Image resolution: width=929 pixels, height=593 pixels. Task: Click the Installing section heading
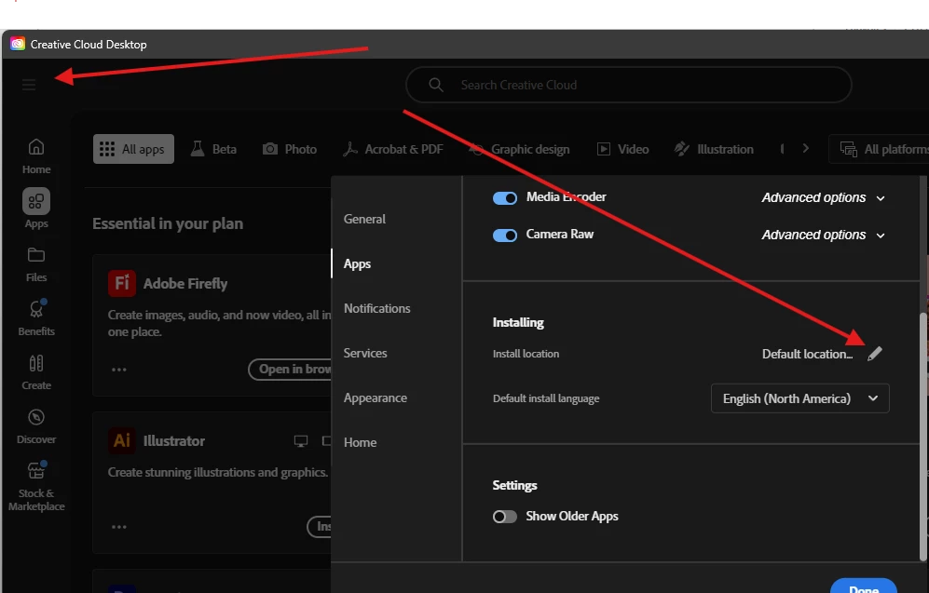coord(518,322)
